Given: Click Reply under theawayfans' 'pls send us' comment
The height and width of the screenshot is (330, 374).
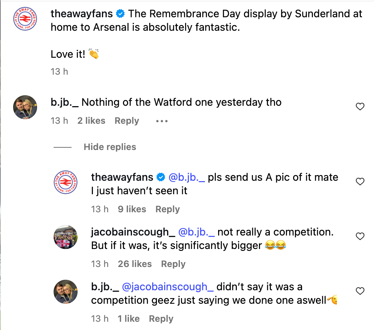Looking at the screenshot, I should 168,209.
